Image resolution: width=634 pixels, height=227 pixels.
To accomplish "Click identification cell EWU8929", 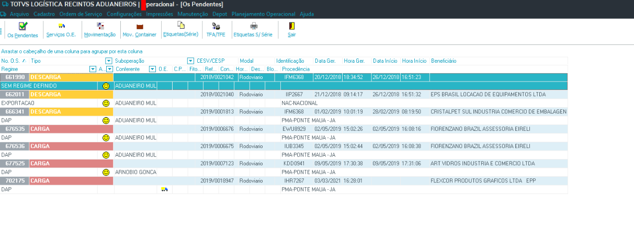I will coord(294,129).
